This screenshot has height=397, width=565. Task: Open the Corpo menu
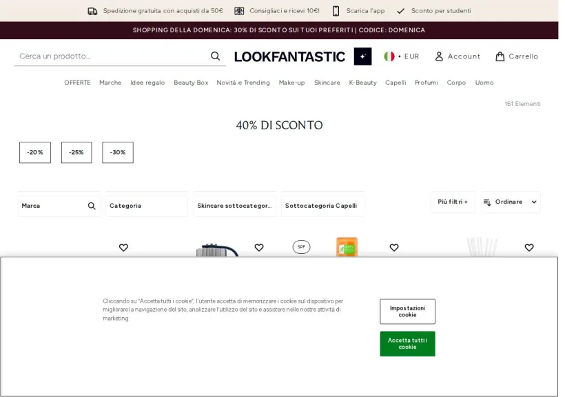pyautogui.click(x=457, y=83)
